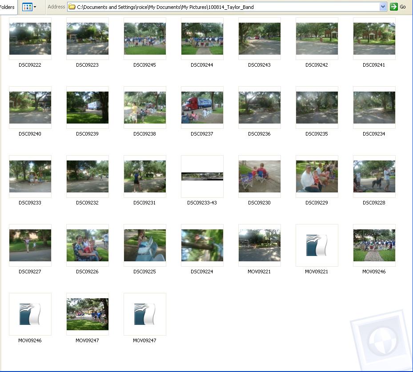Select thumbnail DSC09222
This screenshot has width=413, height=372.
(30, 39)
